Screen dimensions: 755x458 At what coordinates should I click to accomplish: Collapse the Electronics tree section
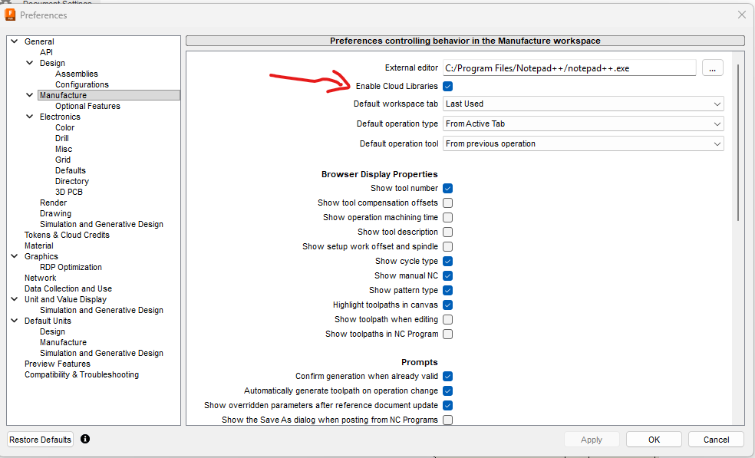click(30, 117)
